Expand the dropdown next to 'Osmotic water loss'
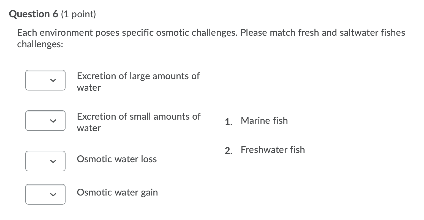This screenshot has width=424, height=220. click(x=45, y=161)
